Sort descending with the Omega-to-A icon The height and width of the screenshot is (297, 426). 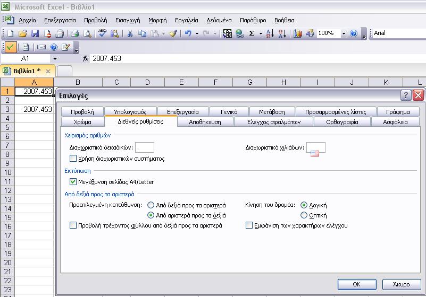pyautogui.click(x=282, y=33)
